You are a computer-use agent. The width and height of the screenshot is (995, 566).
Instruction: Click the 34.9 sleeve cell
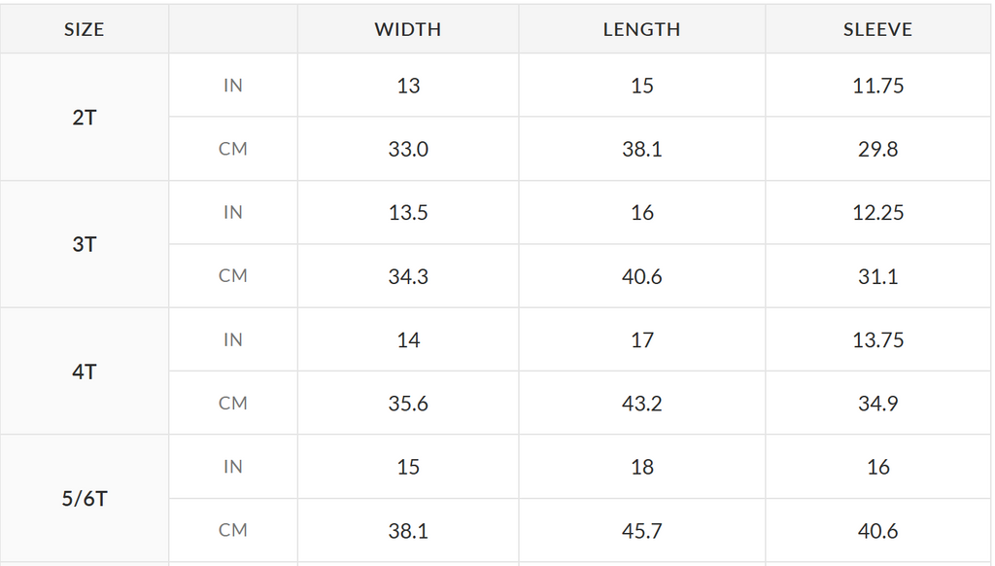click(x=877, y=404)
